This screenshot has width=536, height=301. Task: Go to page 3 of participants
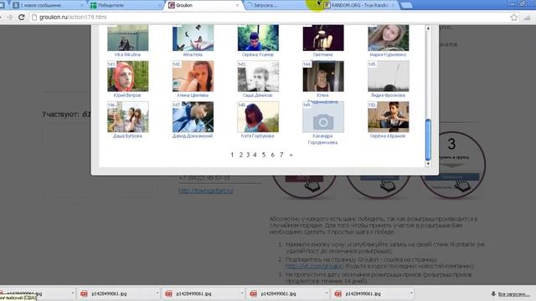248,155
